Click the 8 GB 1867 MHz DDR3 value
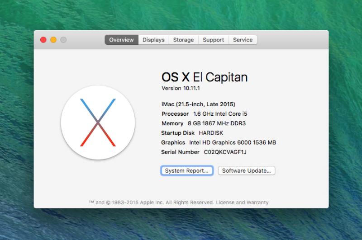362x240 pixels. [x=217, y=123]
